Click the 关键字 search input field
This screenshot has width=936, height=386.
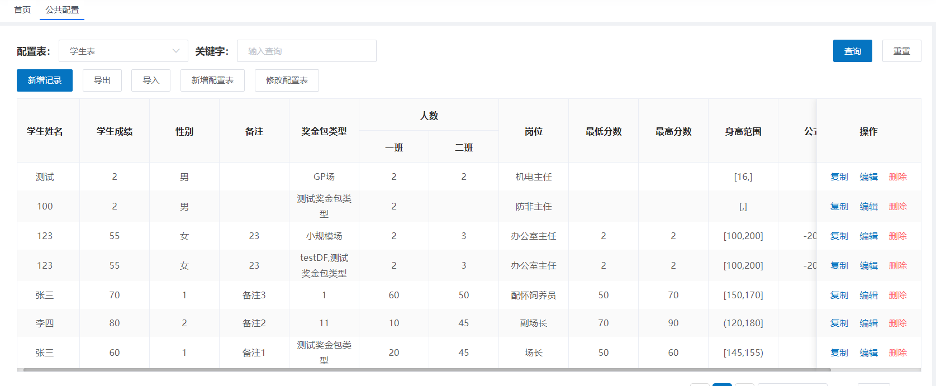[306, 51]
